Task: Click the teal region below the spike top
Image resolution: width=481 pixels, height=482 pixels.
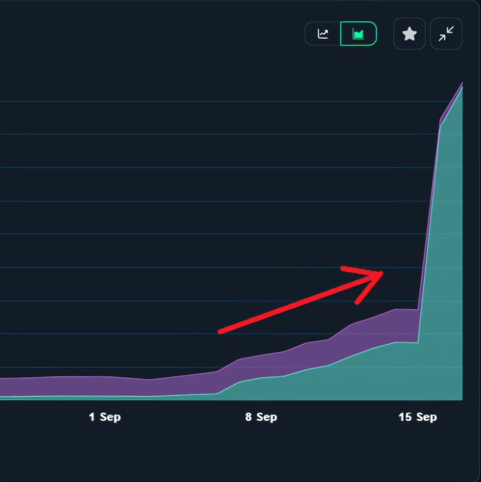Action: click(450, 213)
